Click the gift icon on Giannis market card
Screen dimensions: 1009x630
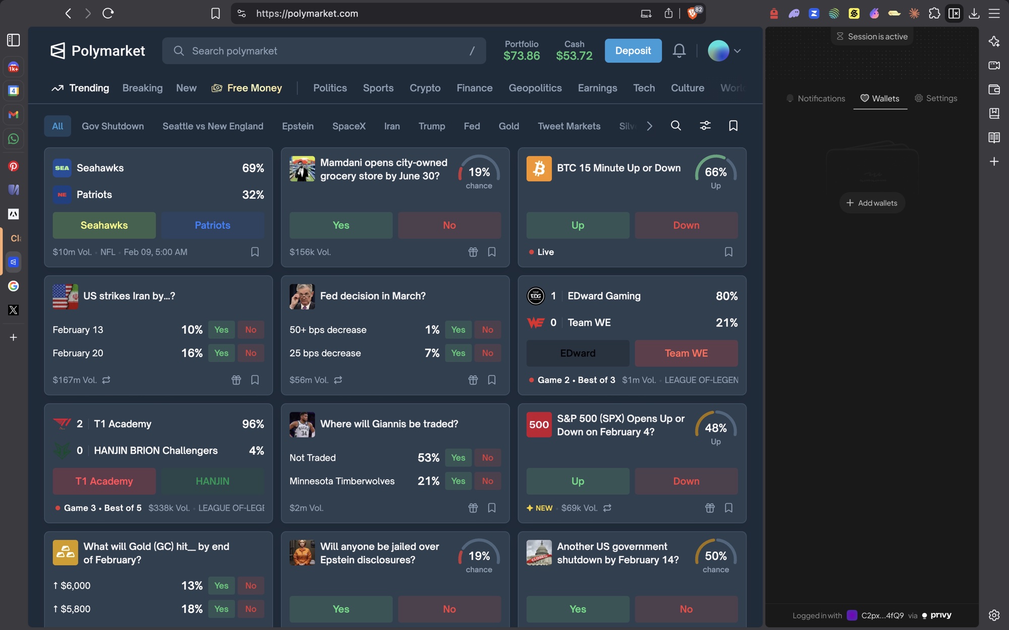click(x=473, y=508)
